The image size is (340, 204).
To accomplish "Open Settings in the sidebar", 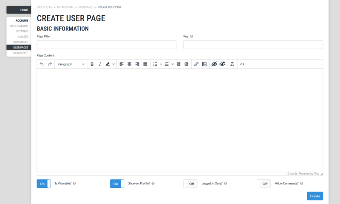I will (x=22, y=31).
